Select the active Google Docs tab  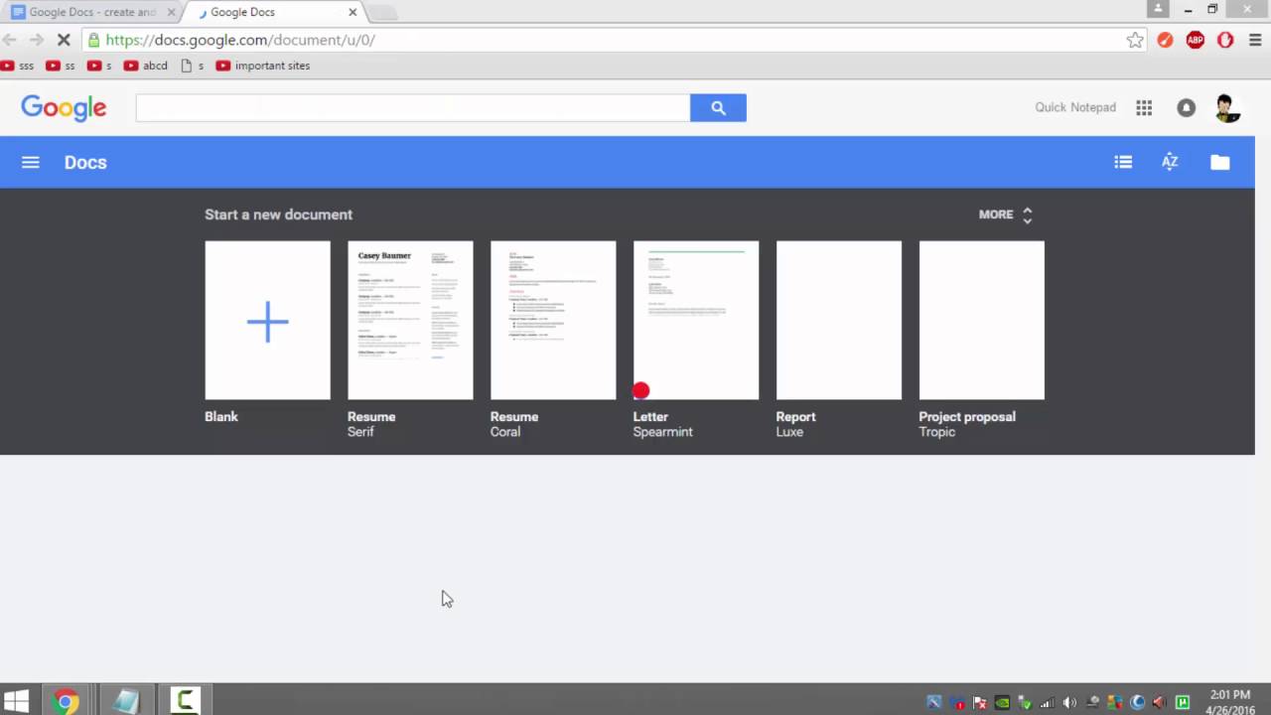click(x=278, y=12)
